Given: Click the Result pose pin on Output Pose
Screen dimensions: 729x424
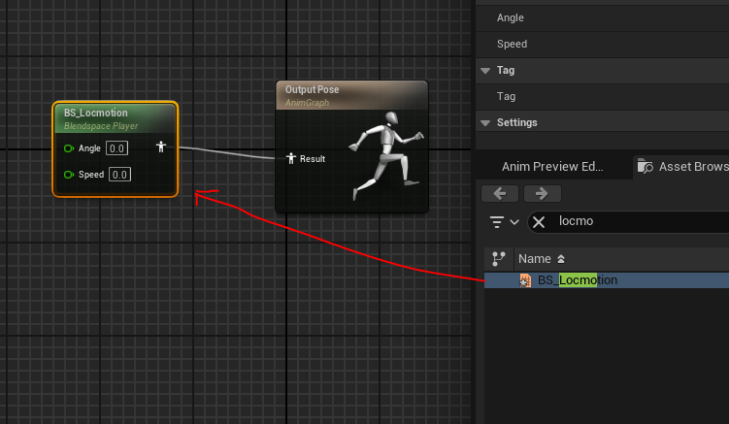Looking at the screenshot, I should pos(291,158).
